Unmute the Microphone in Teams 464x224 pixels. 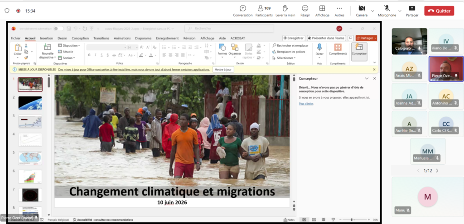click(387, 11)
